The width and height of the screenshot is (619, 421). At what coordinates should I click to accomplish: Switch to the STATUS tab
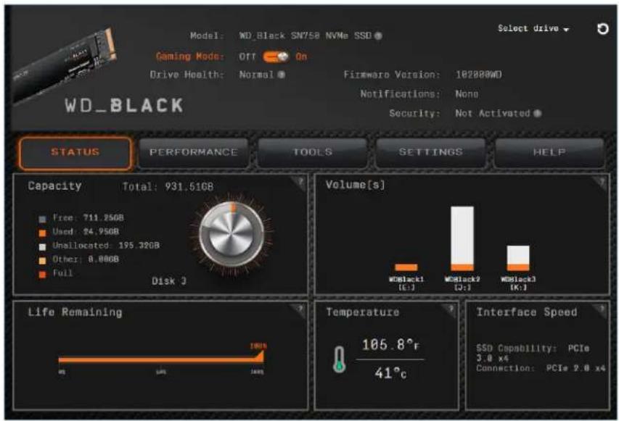(x=75, y=153)
